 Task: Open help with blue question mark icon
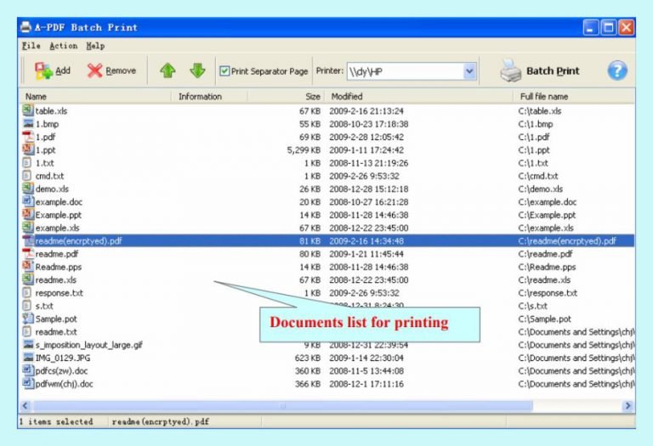pos(616,71)
